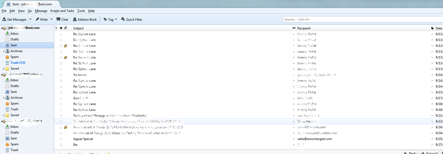This screenshot has width=443, height=154.
Task: Click the Quick Filter magnifier
Action: 123,19
